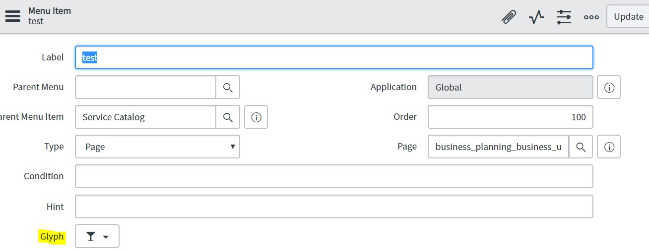Open the activity stream pulse icon
Screen dimensions: 649x251
[x=536, y=17]
